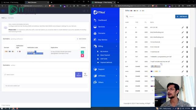Delete the A record row
This screenshot has height=110, width=196.
[187, 27]
